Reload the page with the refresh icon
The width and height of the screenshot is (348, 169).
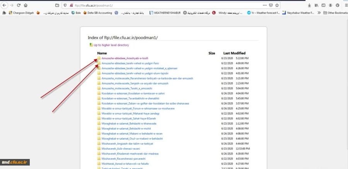point(18,5)
